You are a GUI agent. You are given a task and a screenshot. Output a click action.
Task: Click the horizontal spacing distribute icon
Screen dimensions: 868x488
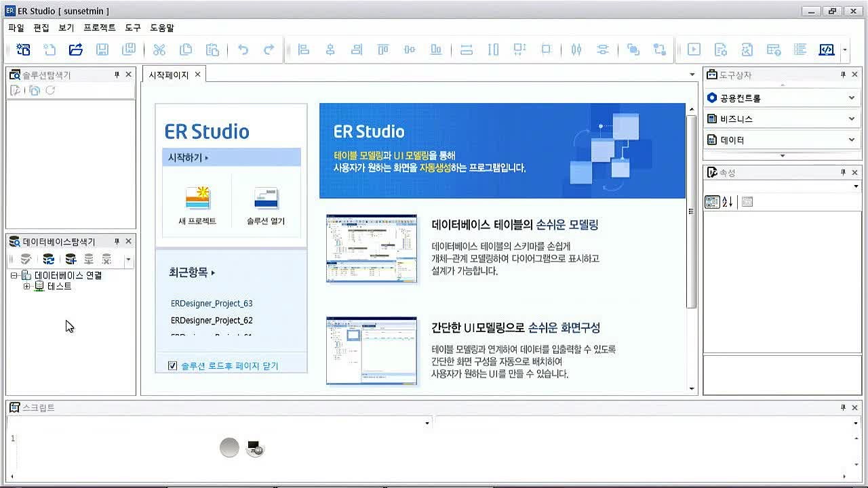576,49
